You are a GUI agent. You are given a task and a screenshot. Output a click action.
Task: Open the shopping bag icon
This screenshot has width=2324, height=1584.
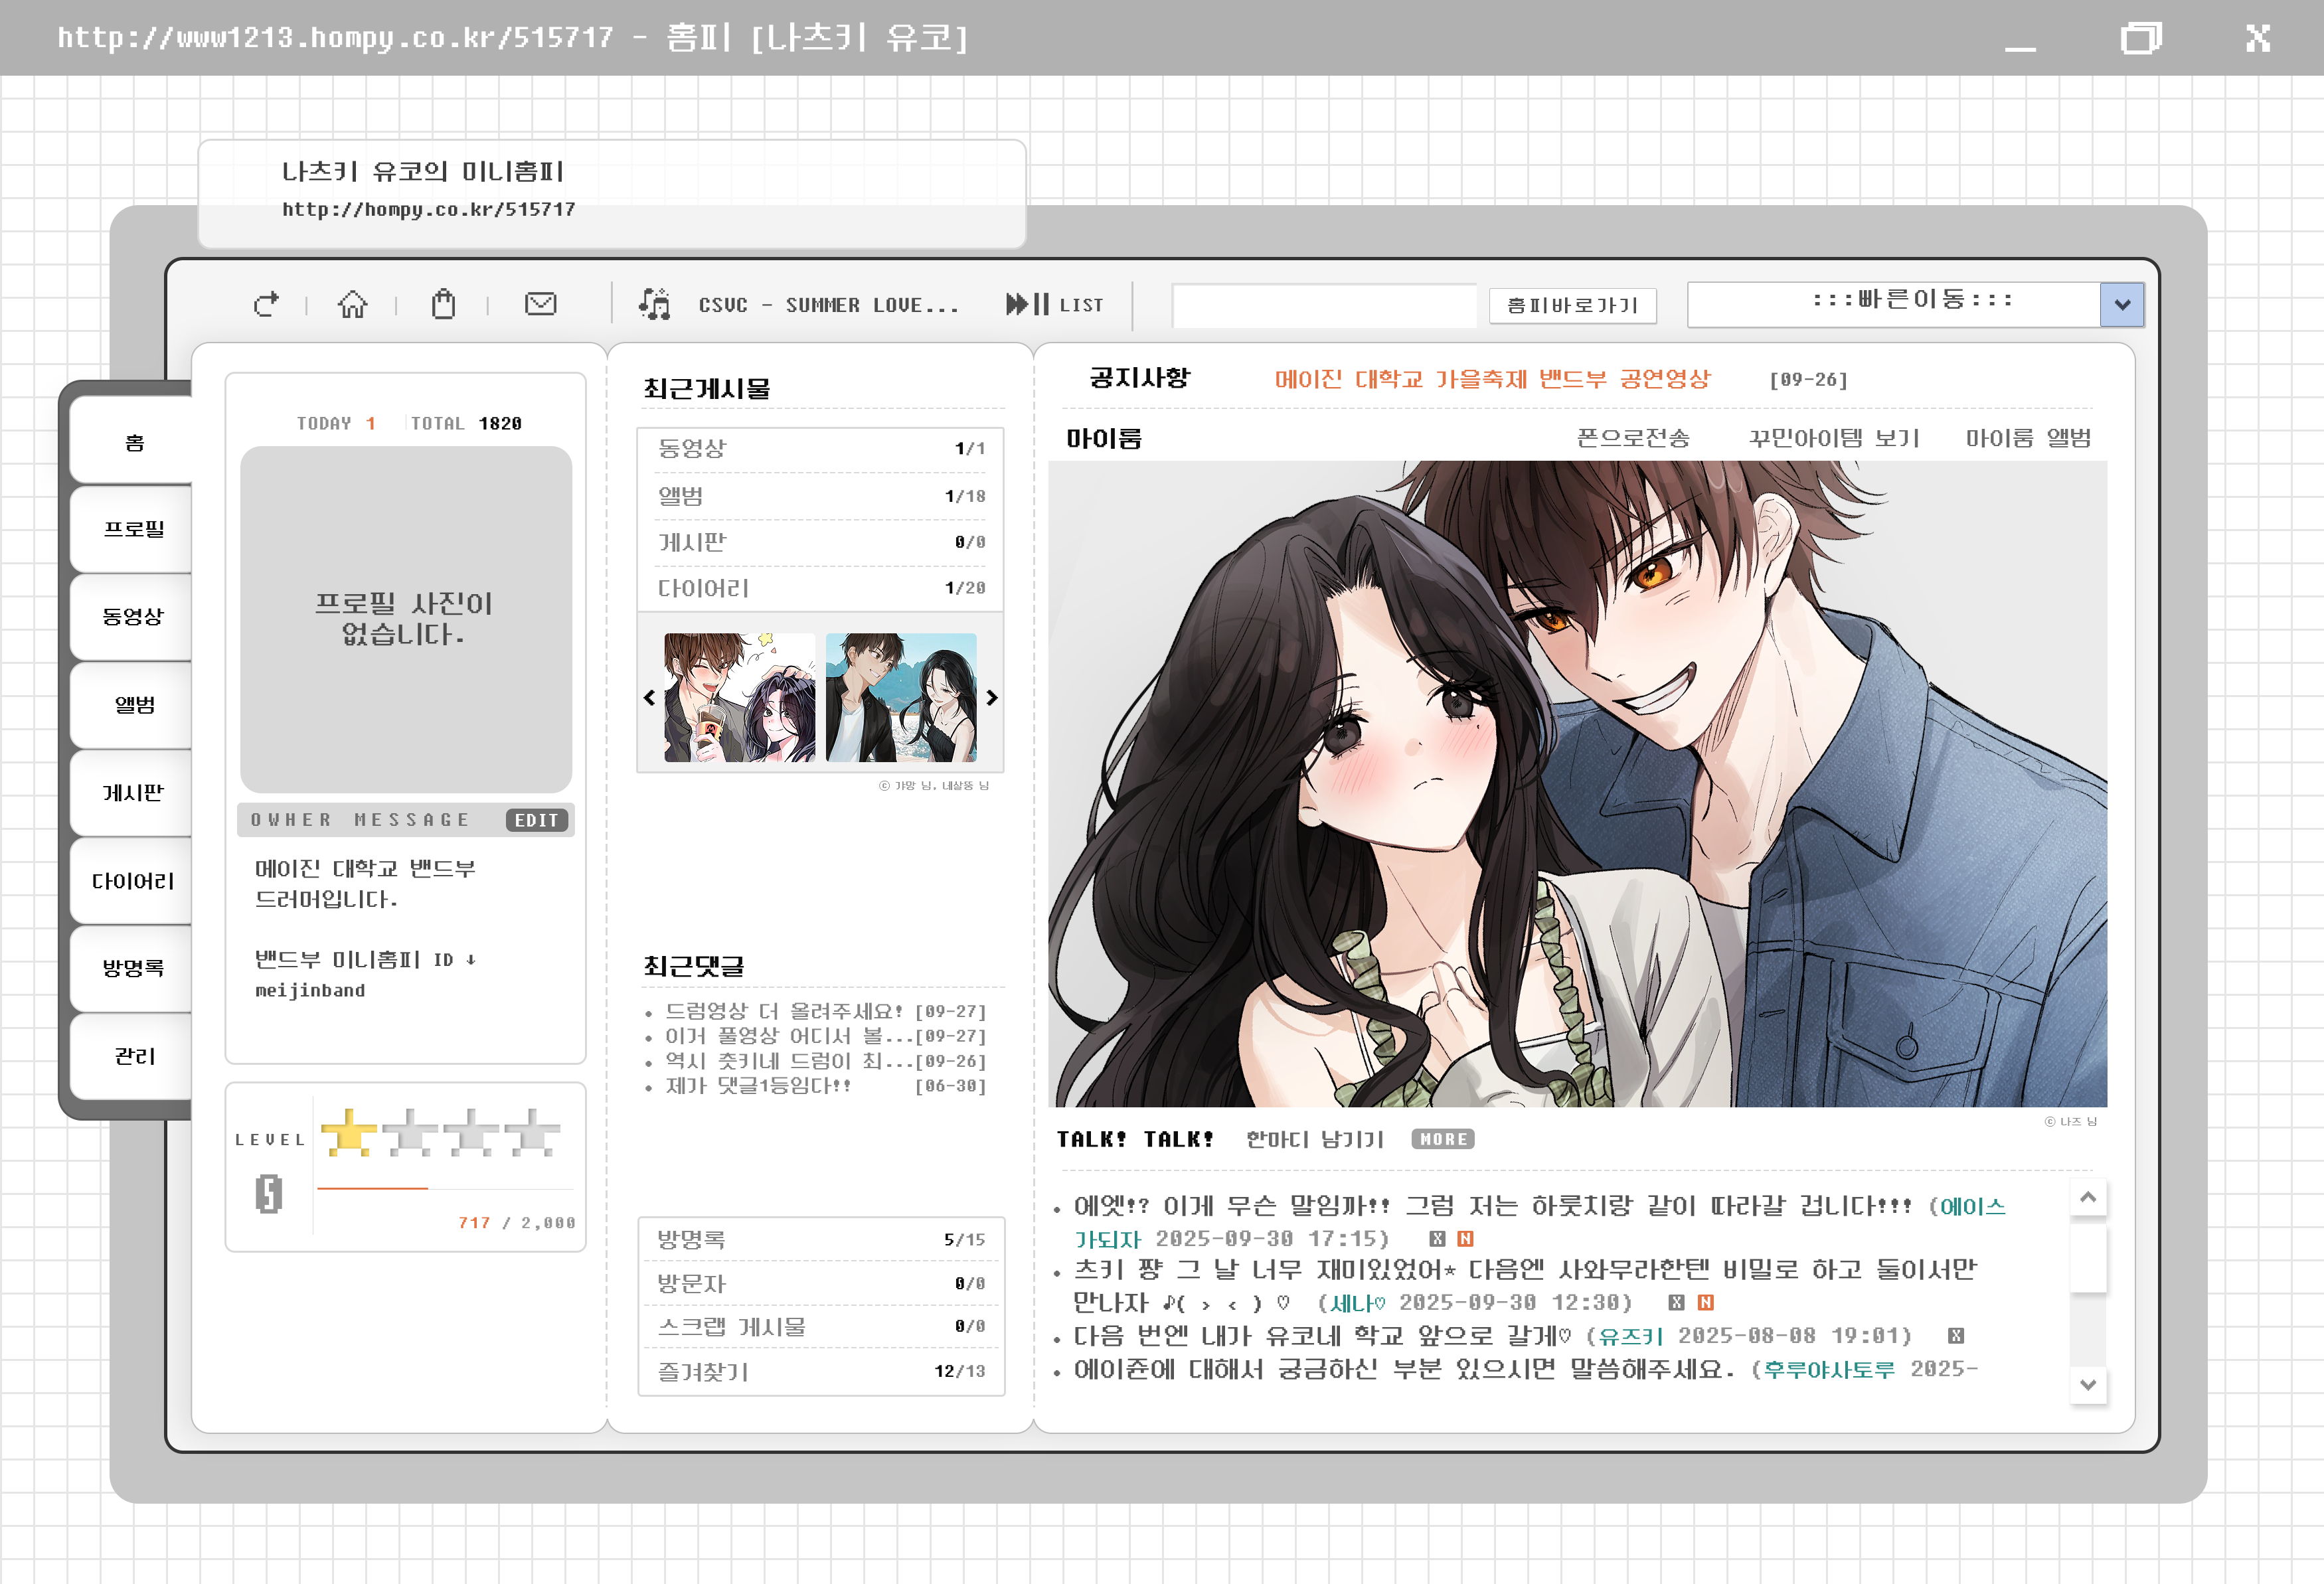tap(443, 304)
